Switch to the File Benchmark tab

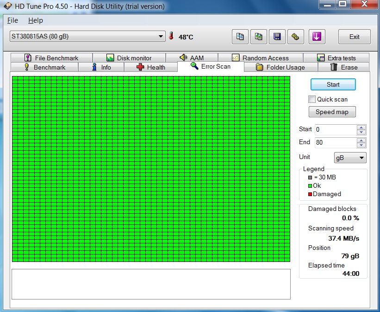(51, 58)
